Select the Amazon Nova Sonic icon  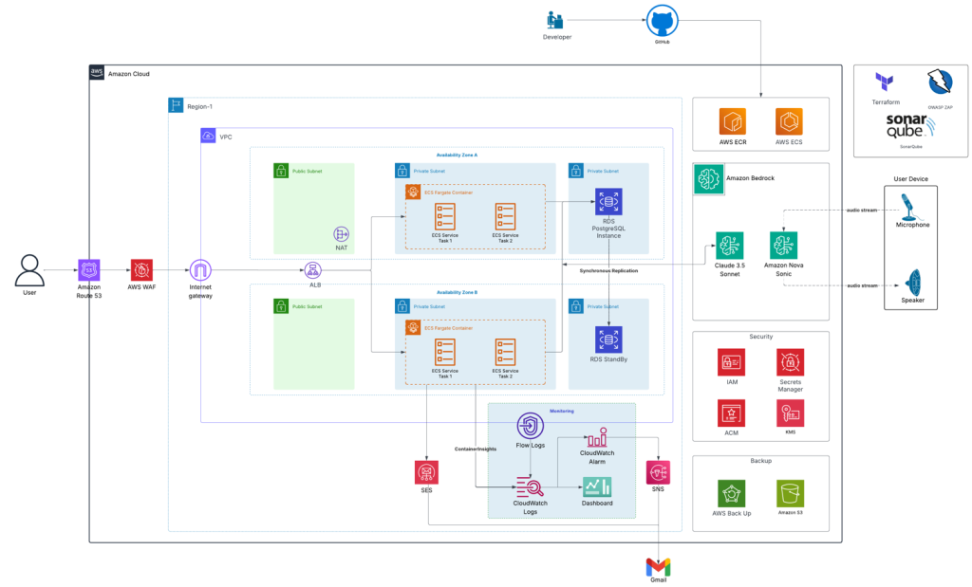783,245
